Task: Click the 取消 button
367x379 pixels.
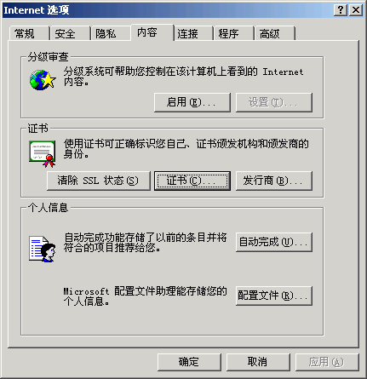Action: (258, 362)
